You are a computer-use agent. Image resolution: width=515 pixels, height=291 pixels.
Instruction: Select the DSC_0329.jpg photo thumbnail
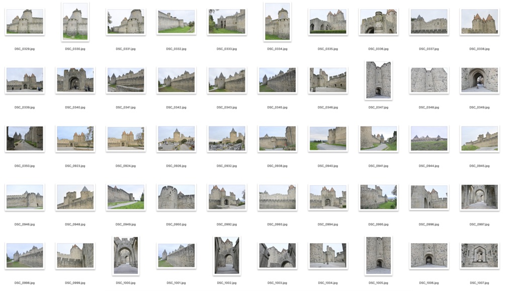coord(25,21)
